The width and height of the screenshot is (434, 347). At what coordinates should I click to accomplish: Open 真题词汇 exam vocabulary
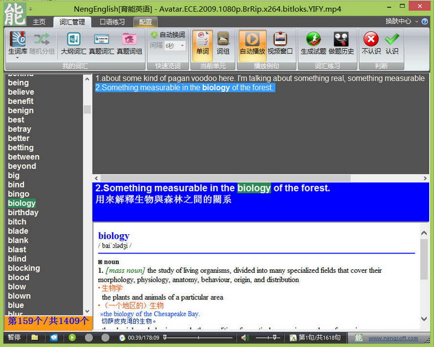click(101, 43)
